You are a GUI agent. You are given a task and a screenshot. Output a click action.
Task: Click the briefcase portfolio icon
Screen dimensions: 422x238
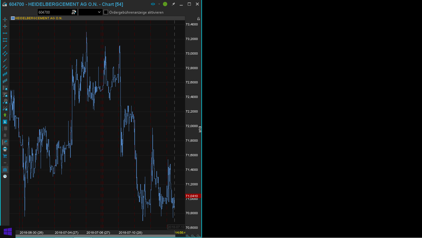click(5, 170)
